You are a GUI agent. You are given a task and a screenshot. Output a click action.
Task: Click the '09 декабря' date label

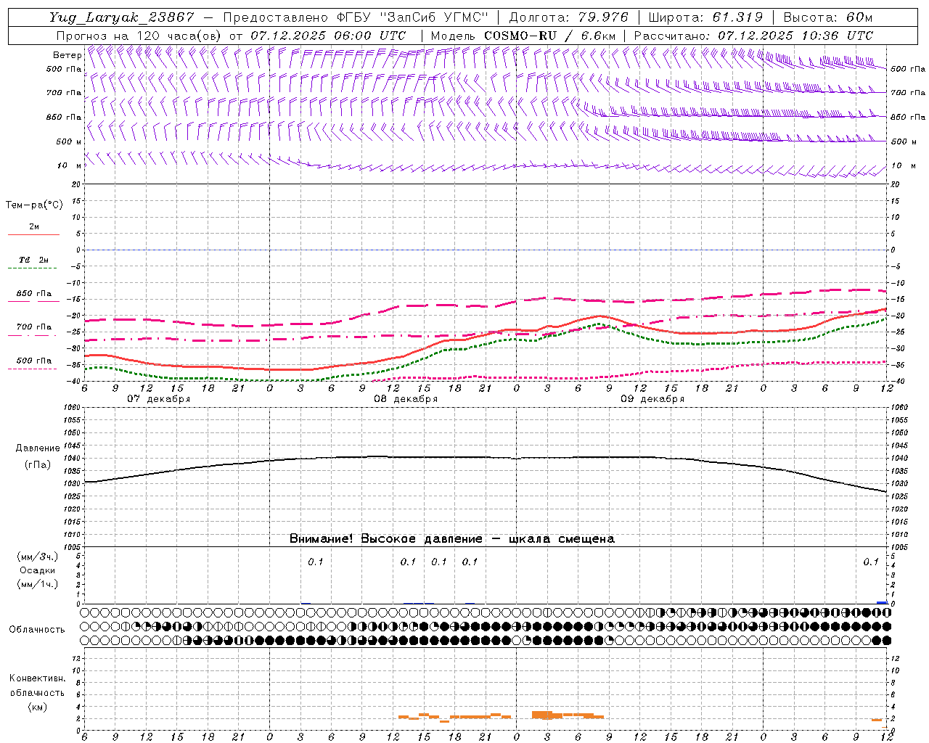652,399
